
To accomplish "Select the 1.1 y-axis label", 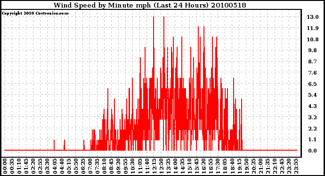I will pyautogui.click(x=313, y=140).
